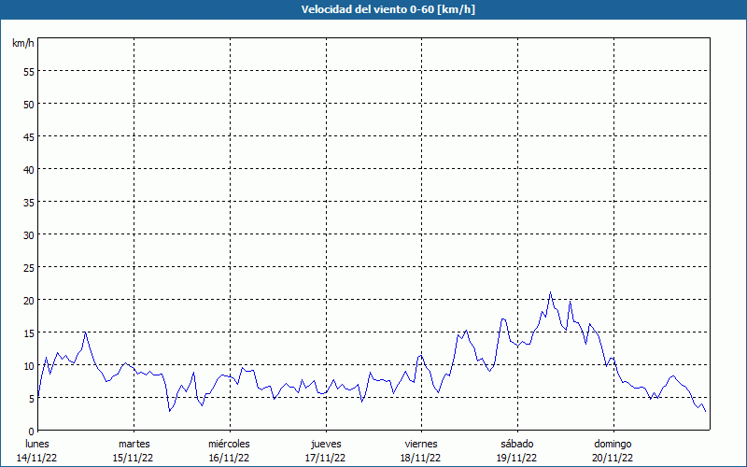Click the date label 15/11/22
The height and width of the screenshot is (467, 747).
pos(133,458)
